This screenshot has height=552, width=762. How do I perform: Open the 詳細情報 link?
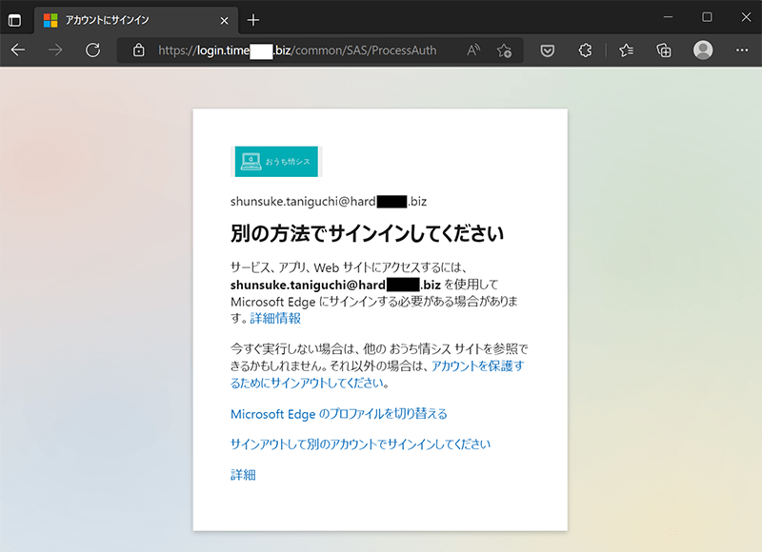275,319
